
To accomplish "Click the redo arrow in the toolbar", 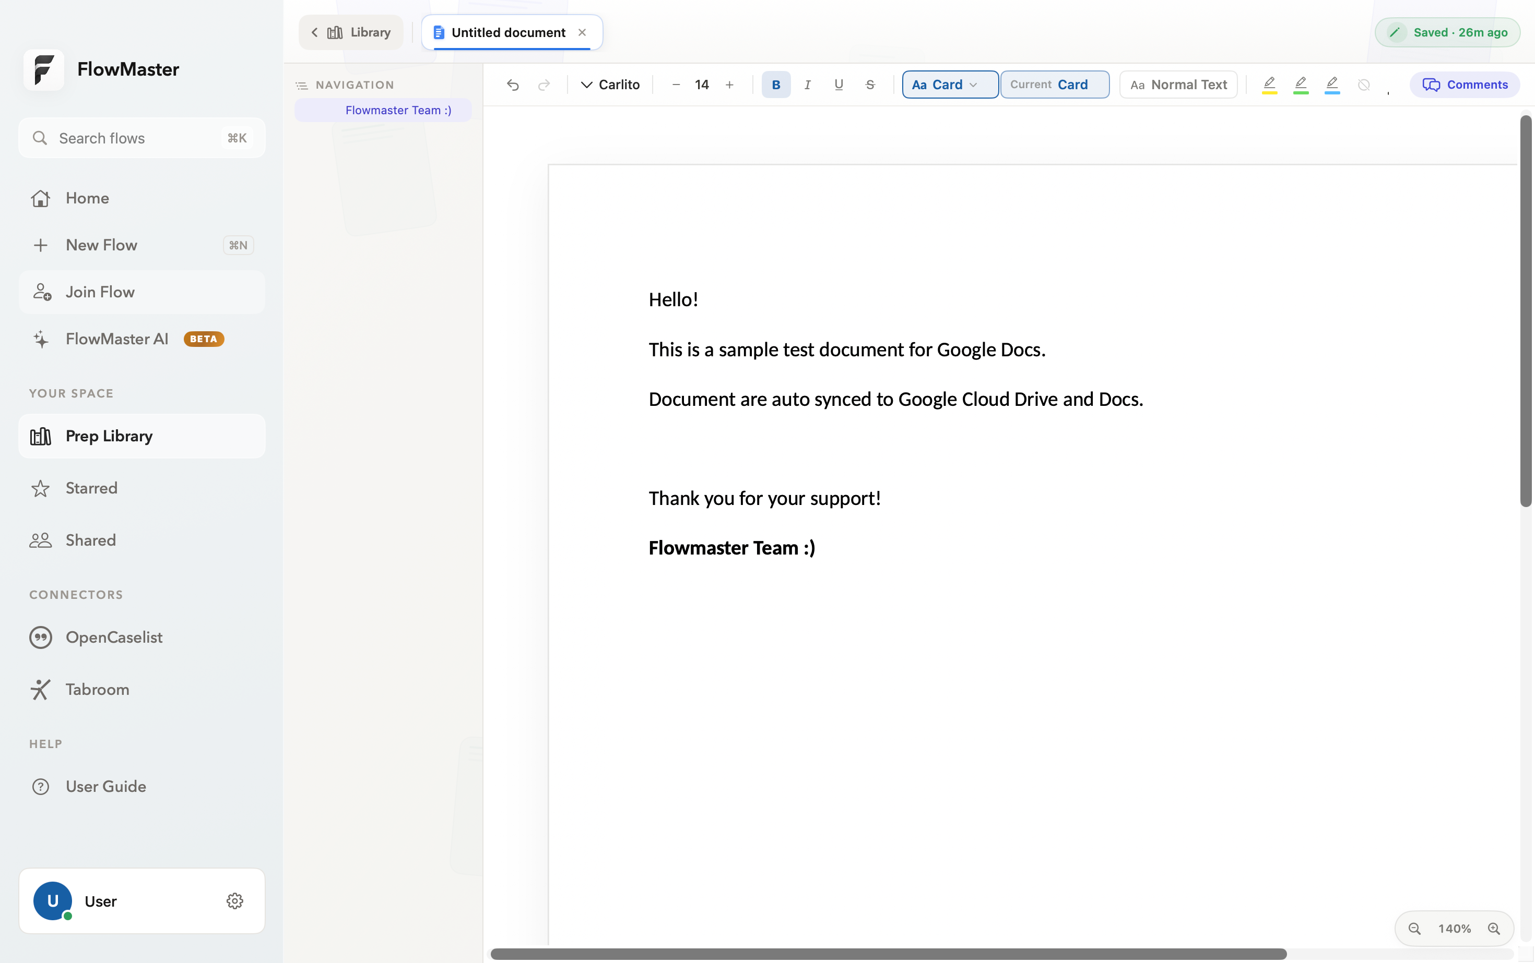I will pos(544,85).
